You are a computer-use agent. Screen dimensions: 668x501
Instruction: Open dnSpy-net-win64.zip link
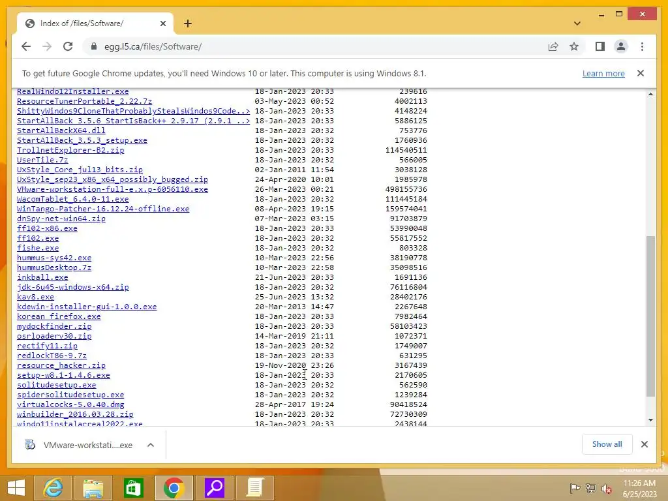point(61,219)
